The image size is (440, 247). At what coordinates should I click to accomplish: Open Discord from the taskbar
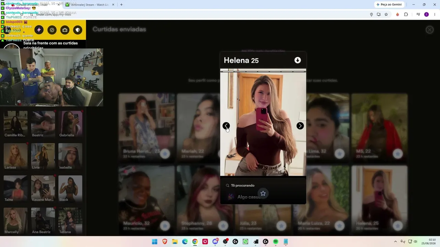215,242
